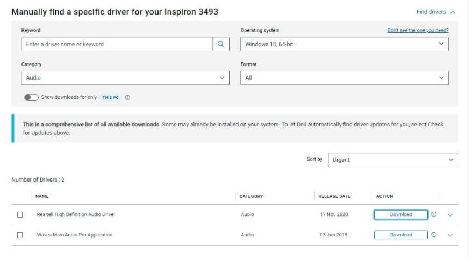This screenshot has width=473, height=266.
Task: Check the Realtek High Definition Audio Driver box
Action: tap(20, 214)
